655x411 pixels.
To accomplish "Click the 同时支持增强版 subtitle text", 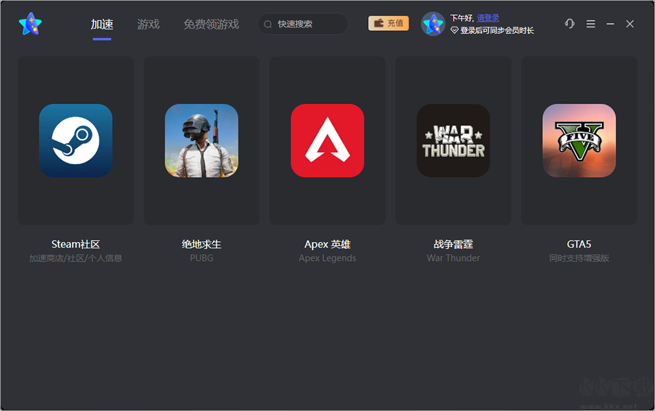I will (579, 258).
